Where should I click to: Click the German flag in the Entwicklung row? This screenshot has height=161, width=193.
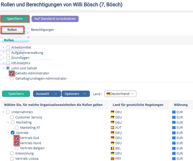[112, 153]
